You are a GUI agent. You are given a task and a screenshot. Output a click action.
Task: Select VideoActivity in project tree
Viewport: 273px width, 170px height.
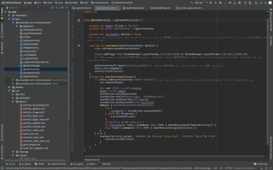[31, 76]
